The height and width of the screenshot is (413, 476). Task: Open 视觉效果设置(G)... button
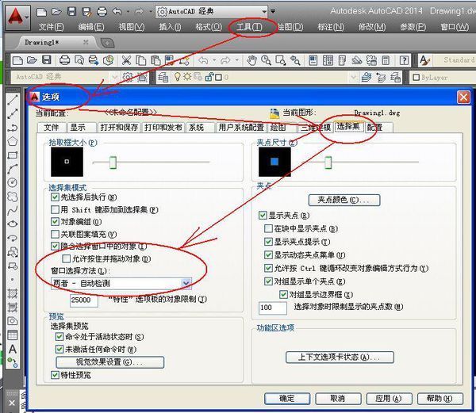110,362
